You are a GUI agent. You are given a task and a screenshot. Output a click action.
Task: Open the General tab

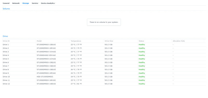pos(6,3)
